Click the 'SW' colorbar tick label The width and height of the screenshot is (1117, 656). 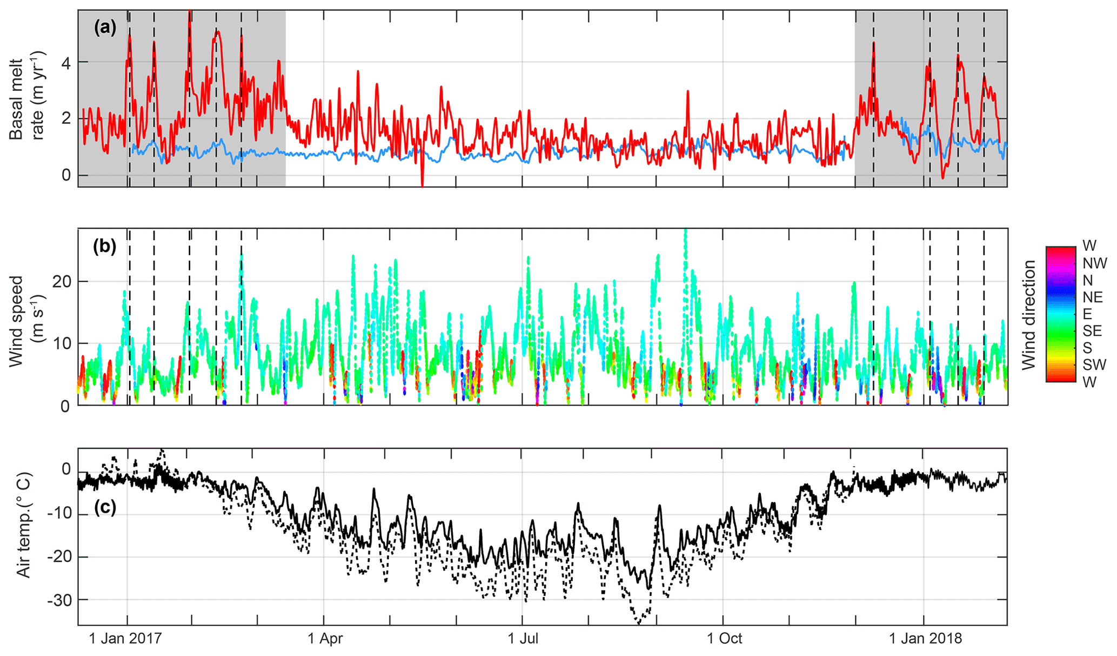click(1094, 365)
